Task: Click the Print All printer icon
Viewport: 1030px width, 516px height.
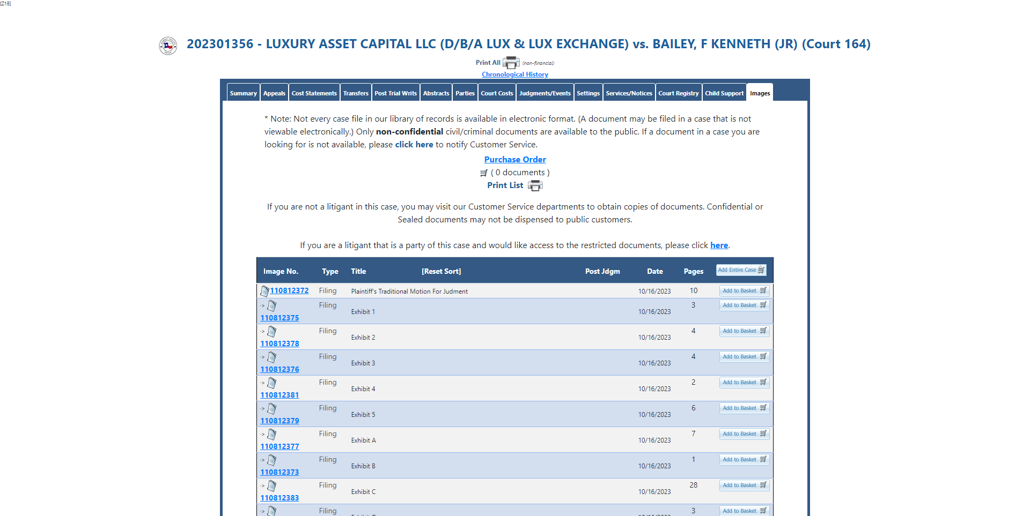Action: coord(511,63)
